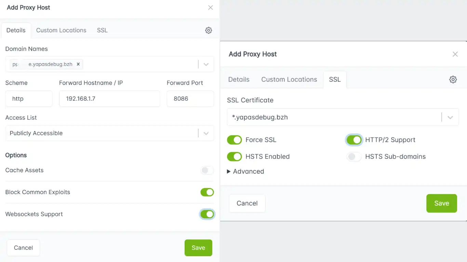Image resolution: width=467 pixels, height=262 pixels.
Task: Remove the yapasdebug.bzh domain tag
Action: 78,64
